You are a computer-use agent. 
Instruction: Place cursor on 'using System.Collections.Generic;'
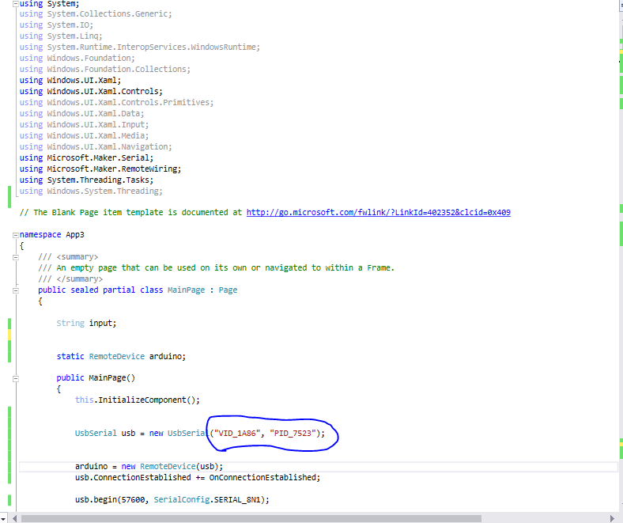(96, 14)
